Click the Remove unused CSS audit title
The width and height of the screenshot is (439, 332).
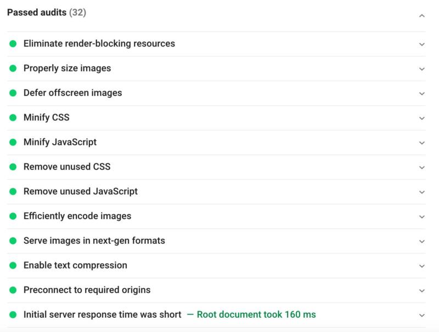tap(67, 167)
